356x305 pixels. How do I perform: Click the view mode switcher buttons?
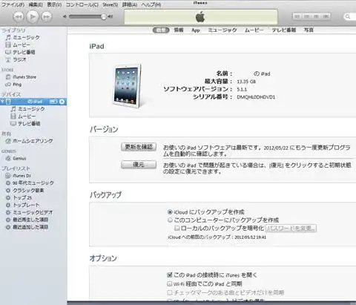(x=311, y=16)
